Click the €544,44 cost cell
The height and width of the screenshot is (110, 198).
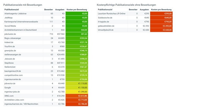tap(77, 63)
